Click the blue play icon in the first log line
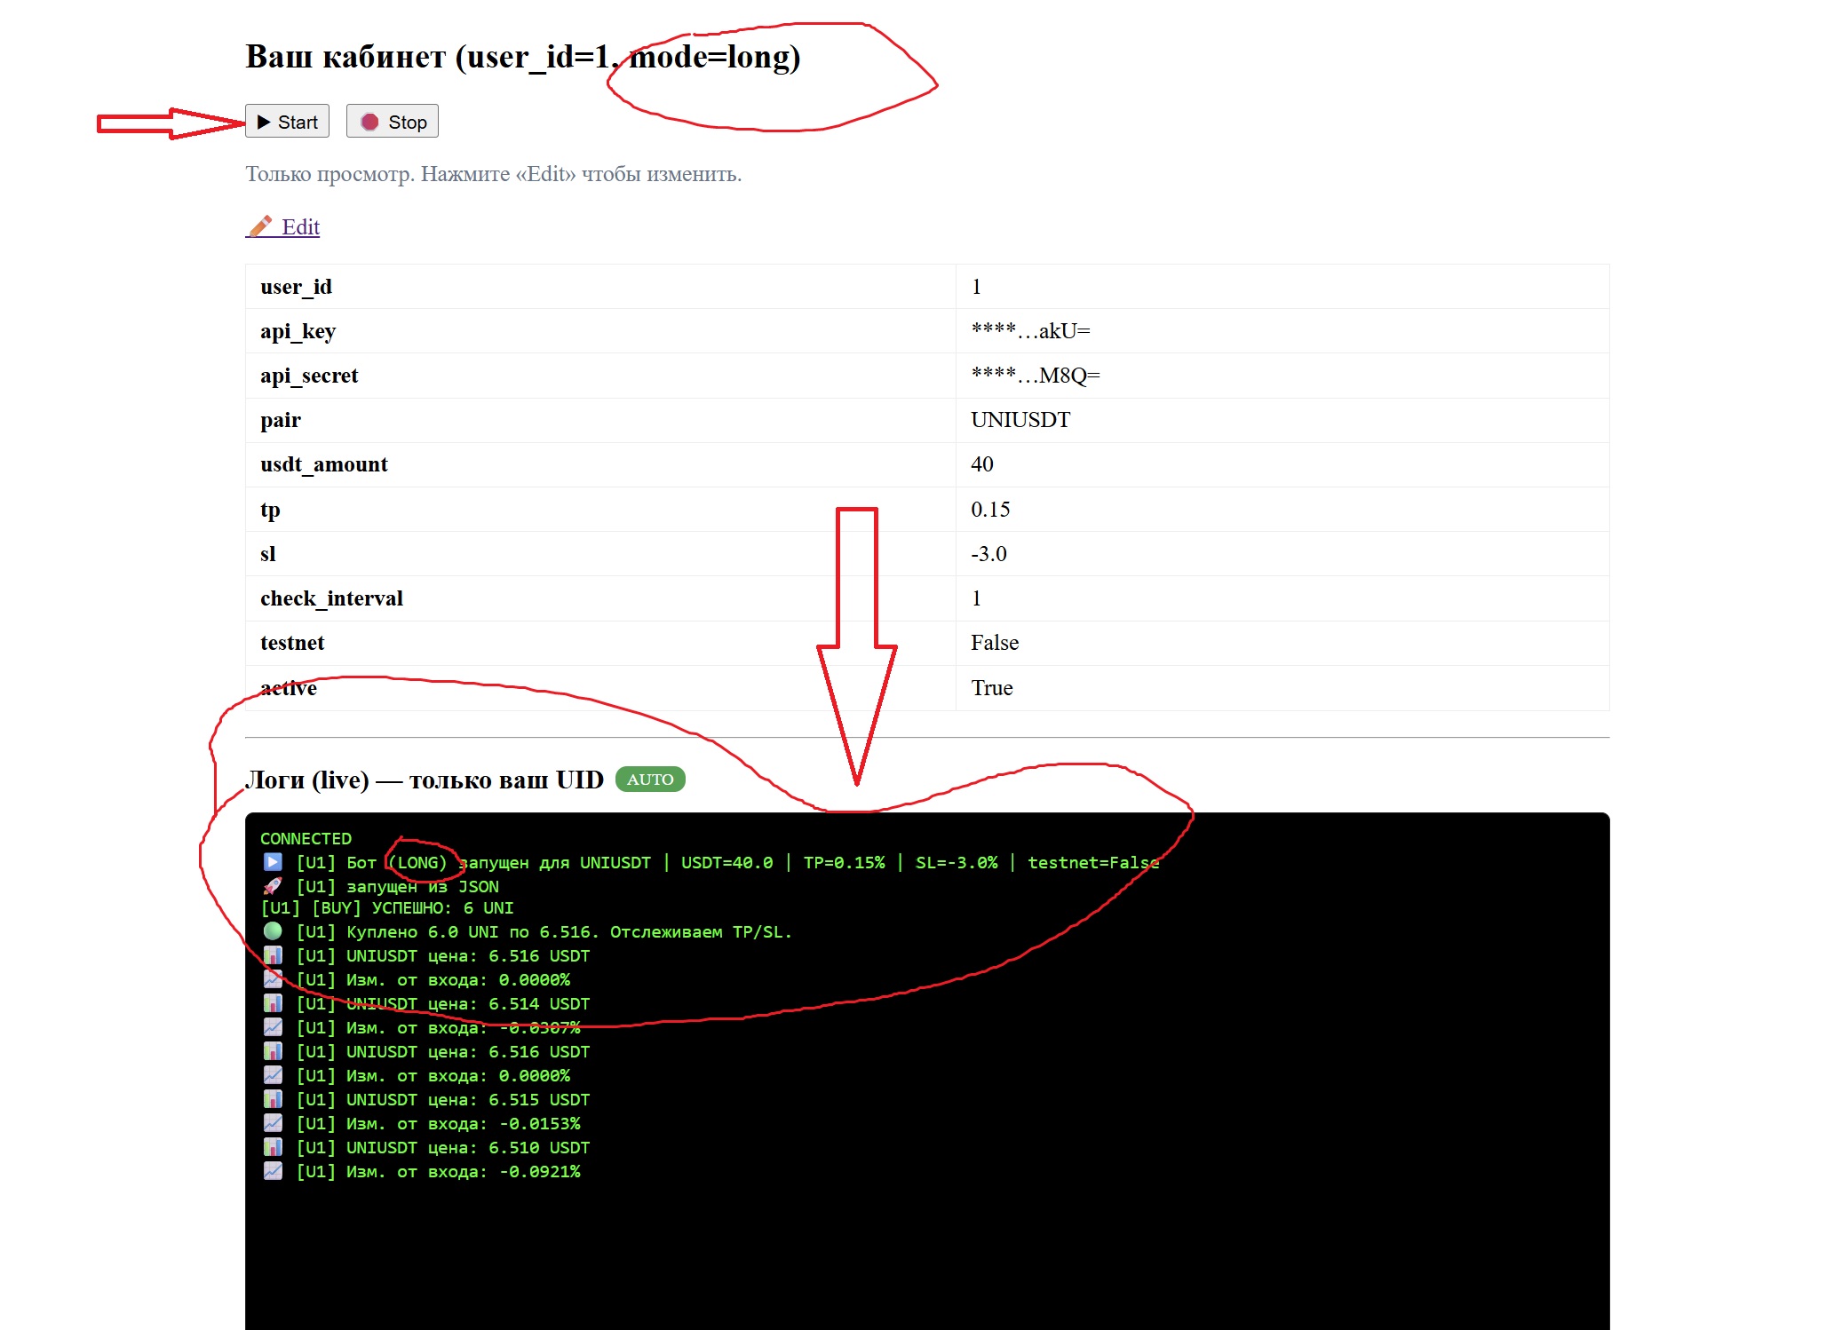 tap(273, 862)
